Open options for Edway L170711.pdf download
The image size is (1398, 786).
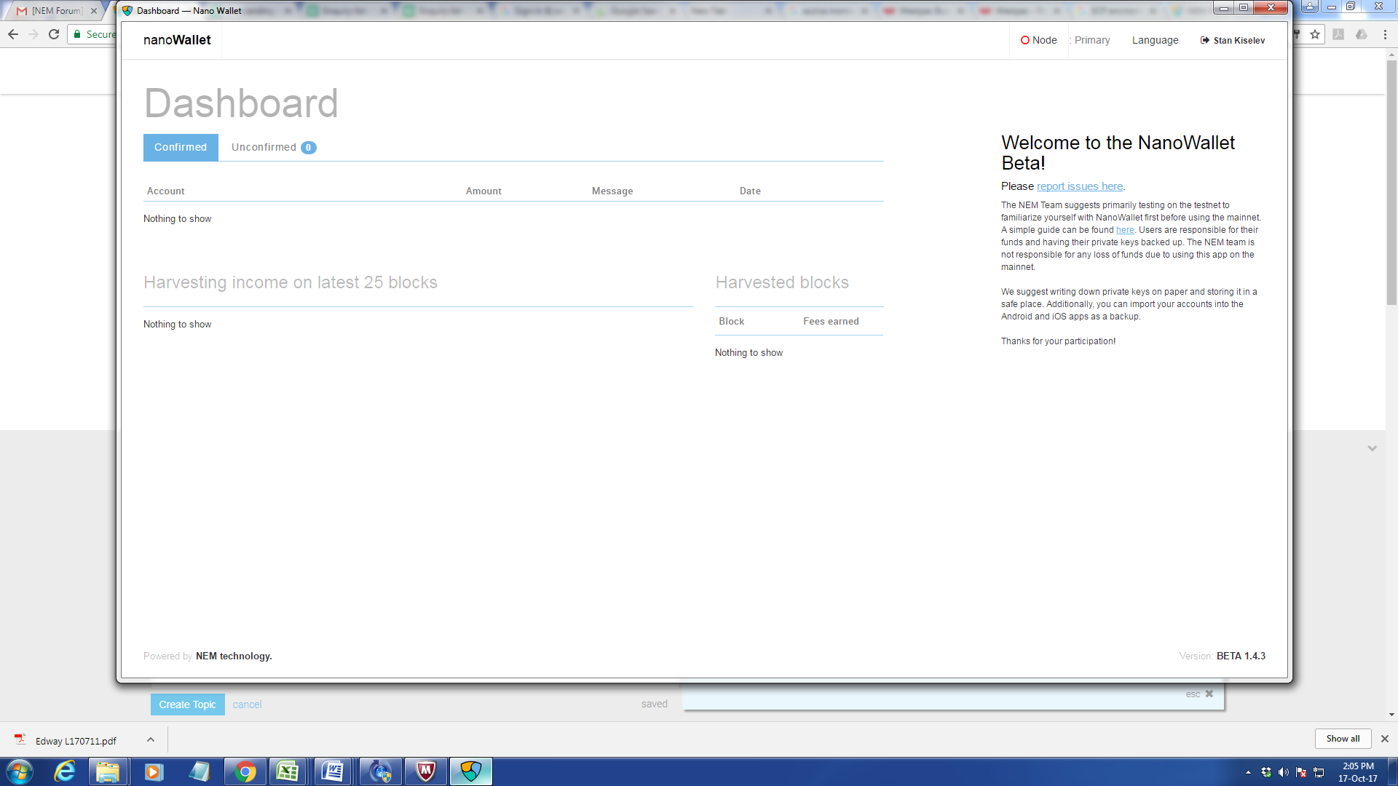(x=151, y=739)
